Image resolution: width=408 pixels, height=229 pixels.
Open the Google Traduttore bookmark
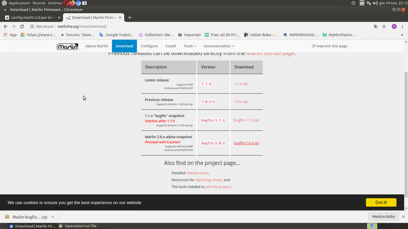(x=117, y=35)
